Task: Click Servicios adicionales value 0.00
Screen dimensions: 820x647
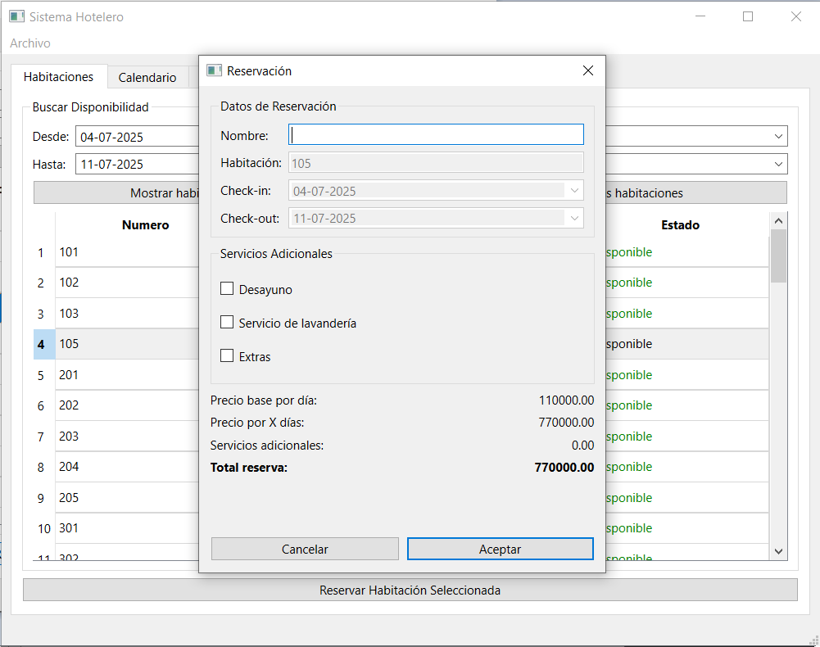Action: pyautogui.click(x=582, y=445)
